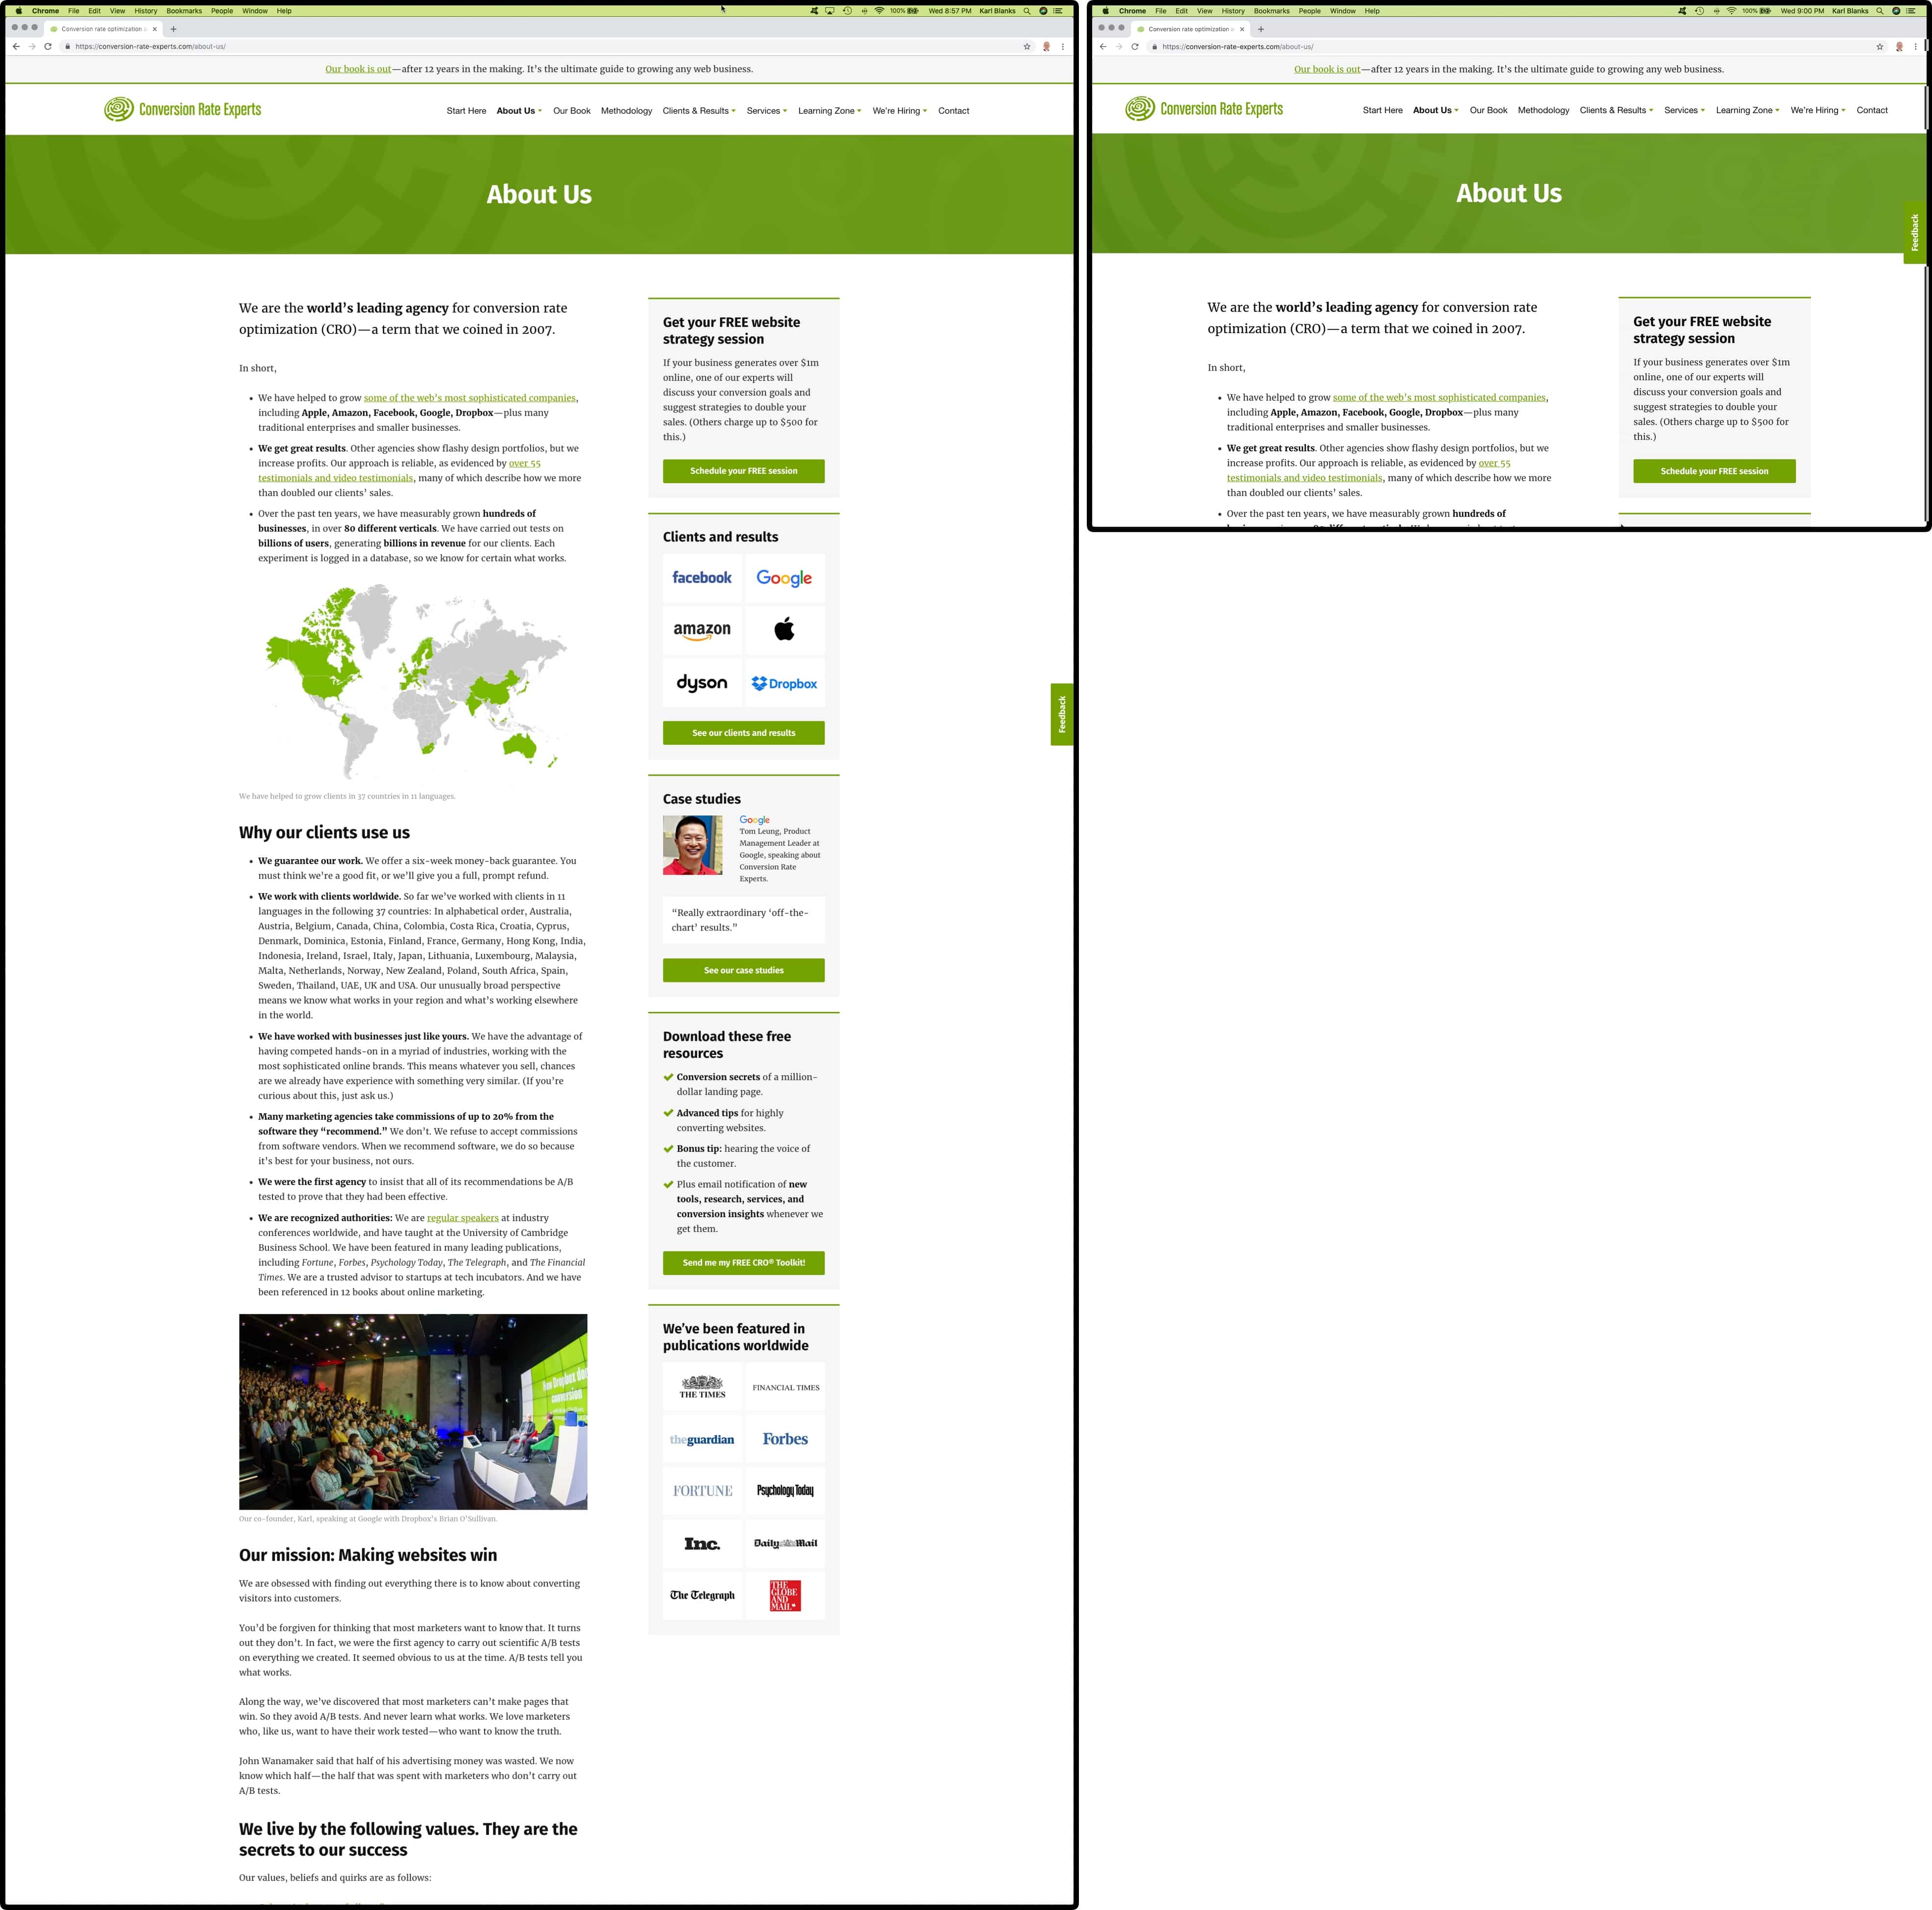Click Schedule your FREE session in left window
Viewport: 1932px width, 1910px height.
pos(744,471)
